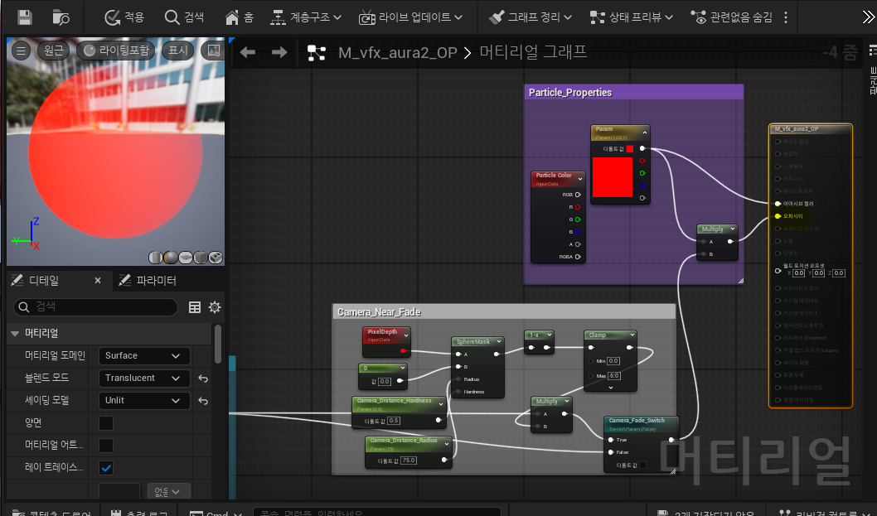Open details panel settings gear

215,307
